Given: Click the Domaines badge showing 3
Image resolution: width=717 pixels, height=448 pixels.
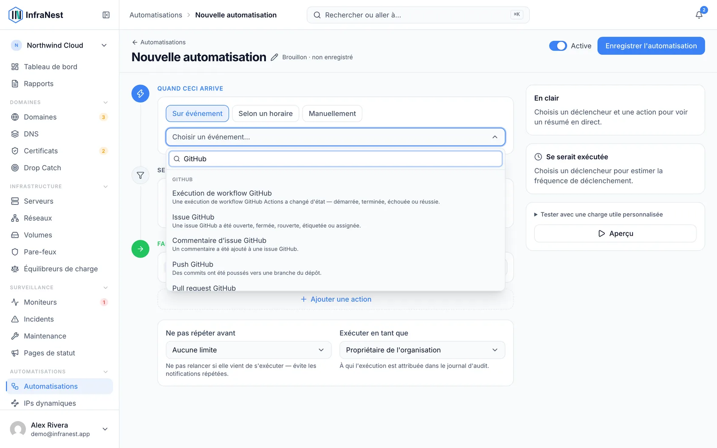Looking at the screenshot, I should pyautogui.click(x=103, y=117).
